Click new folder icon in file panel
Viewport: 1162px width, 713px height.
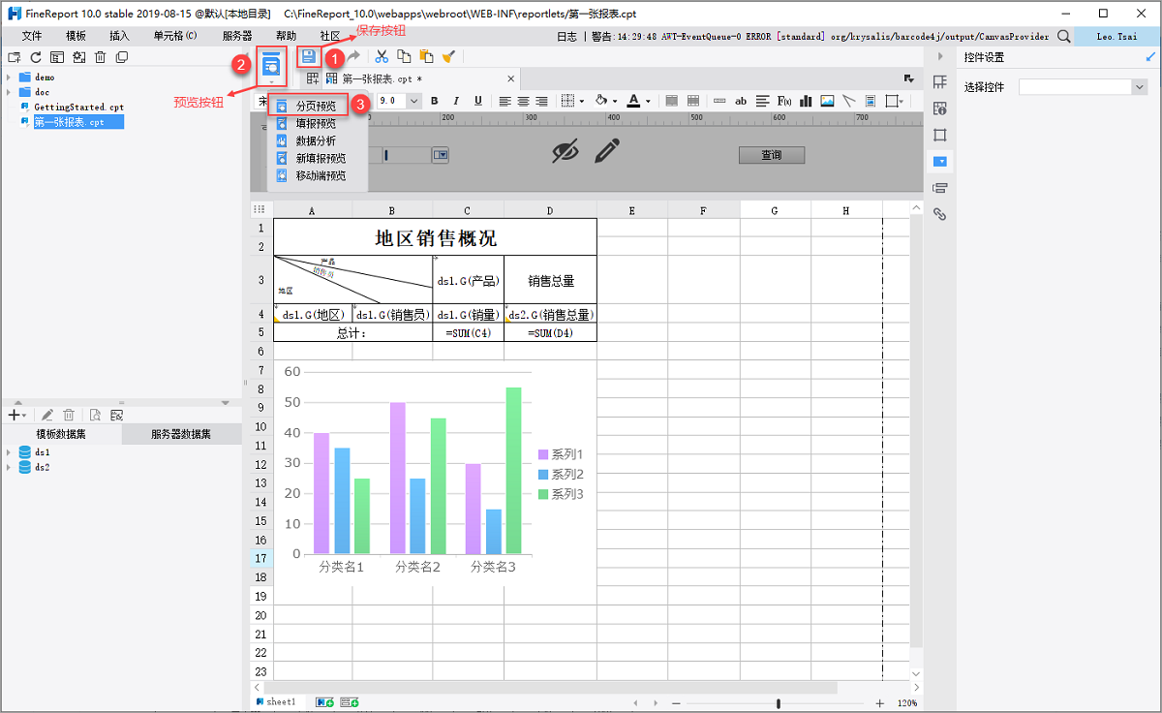click(x=14, y=58)
